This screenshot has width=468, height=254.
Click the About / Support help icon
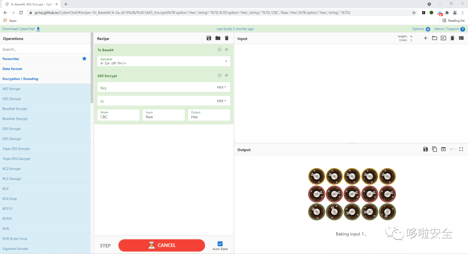[463, 29]
